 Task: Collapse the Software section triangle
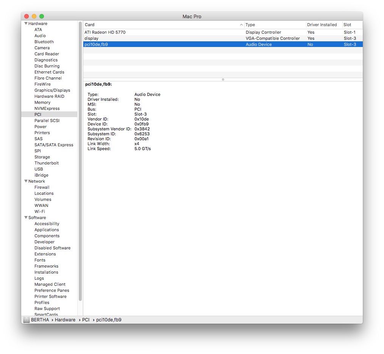click(x=26, y=218)
